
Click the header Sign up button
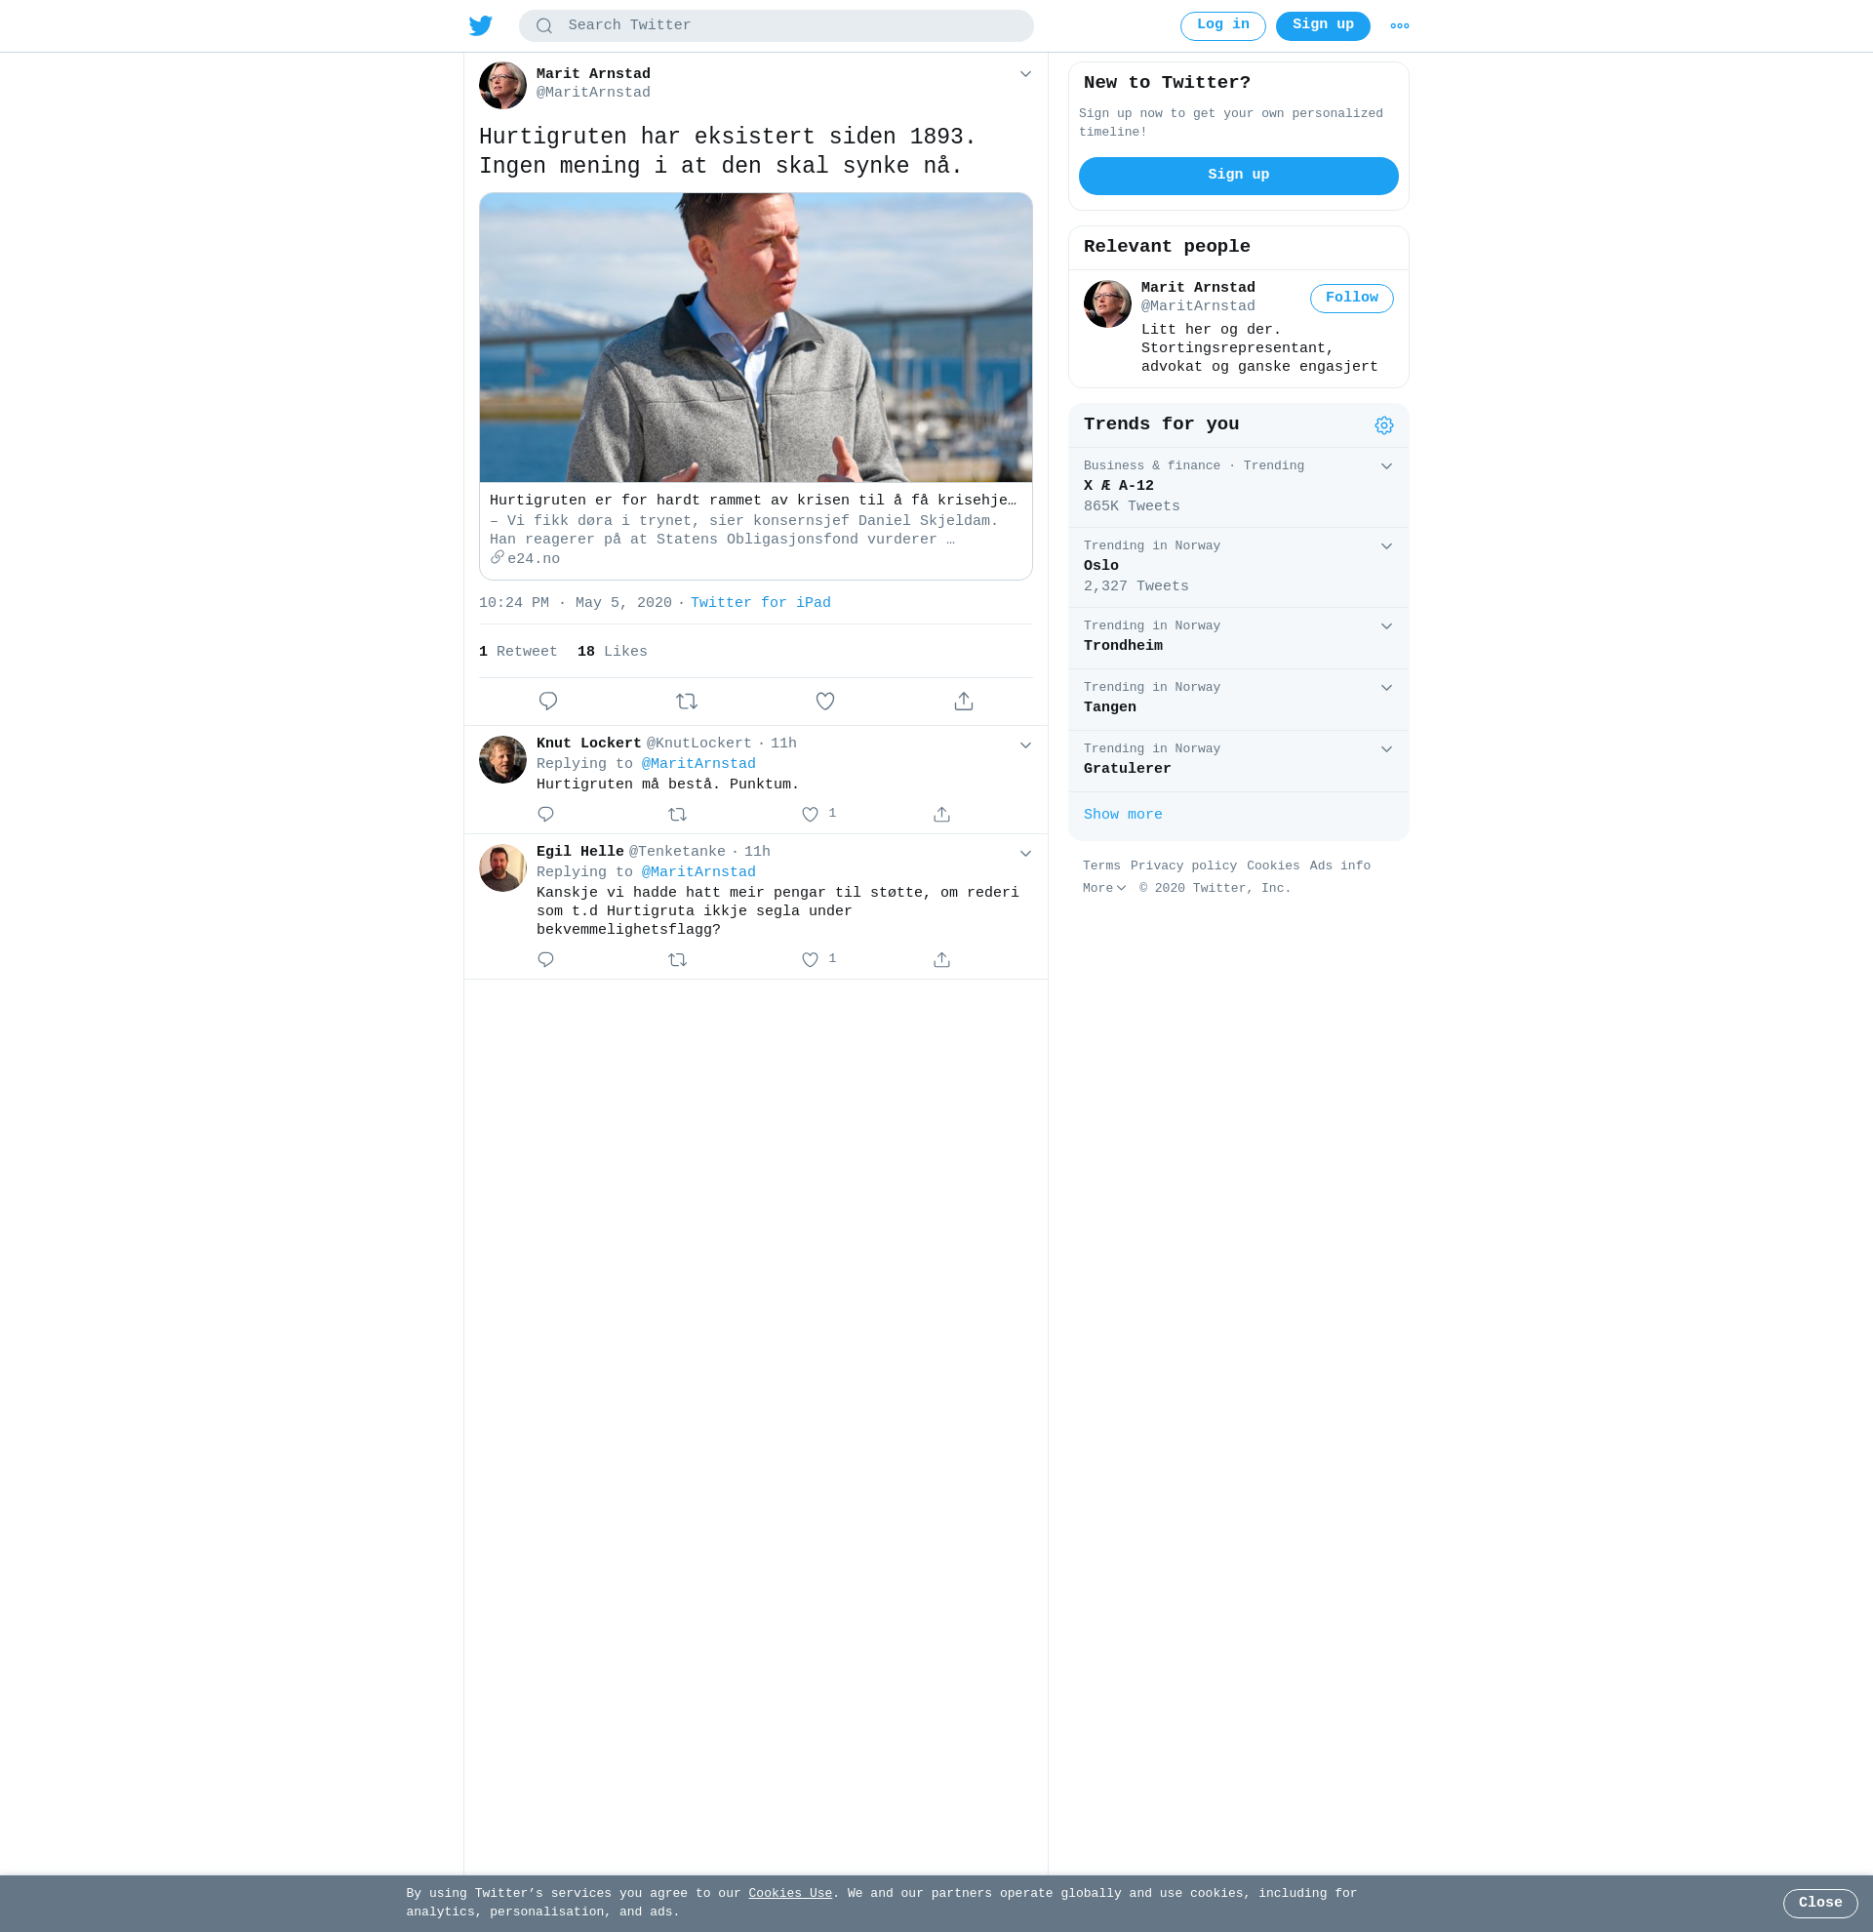pos(1323,26)
